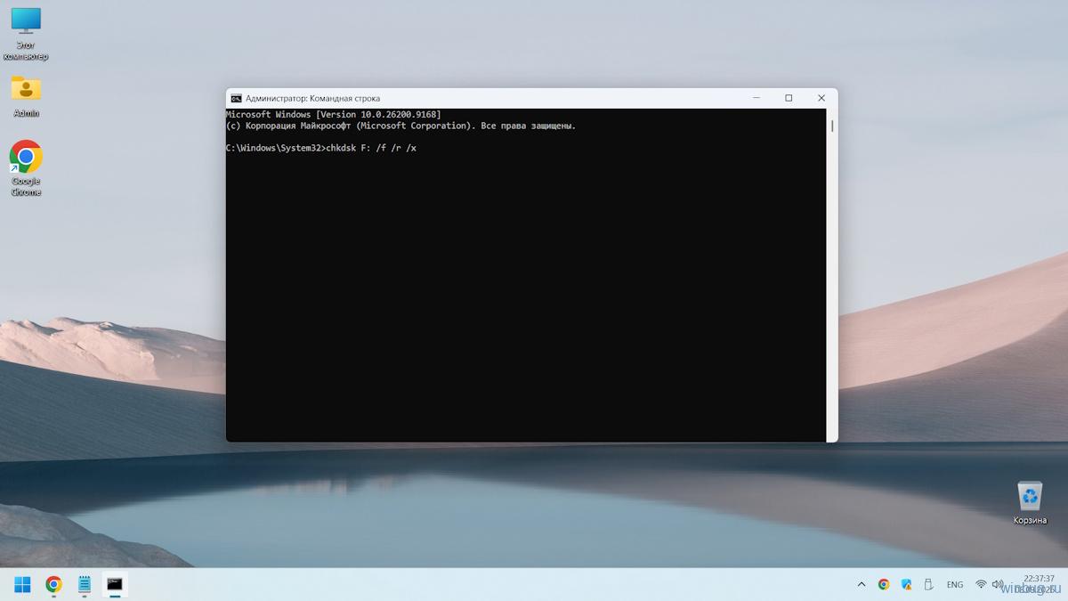
Task: Open the Notepad app on the taskbar
Action: click(85, 584)
